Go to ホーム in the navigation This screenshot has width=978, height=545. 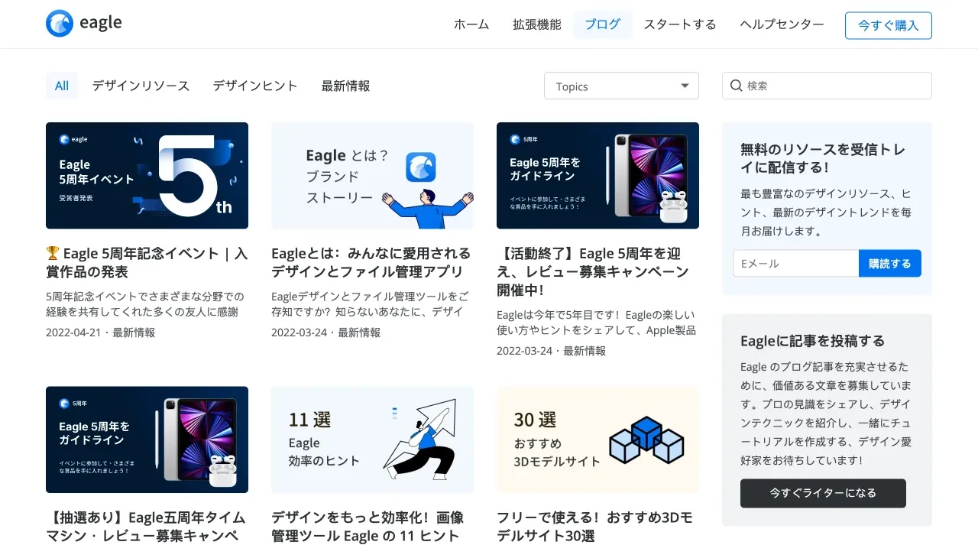(471, 24)
